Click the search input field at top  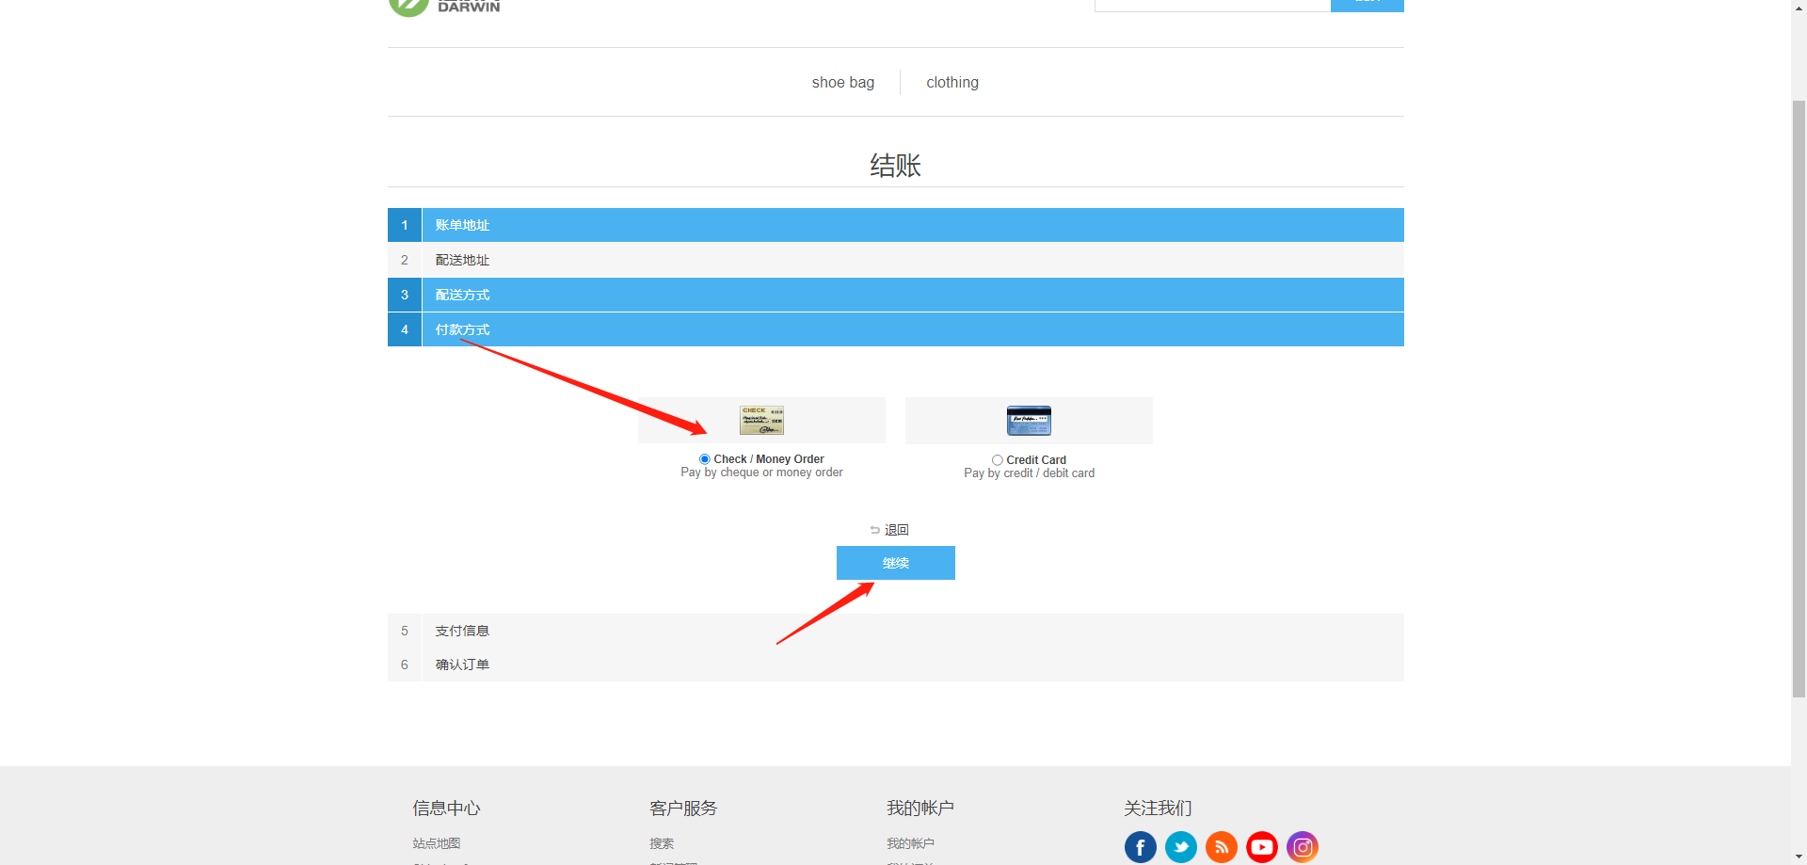1211,5
